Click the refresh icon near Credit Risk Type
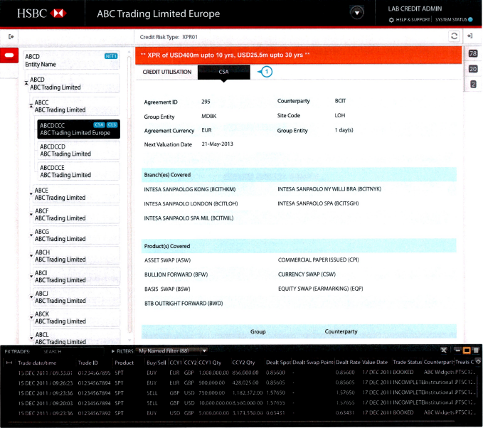The image size is (483, 428). 453,36
